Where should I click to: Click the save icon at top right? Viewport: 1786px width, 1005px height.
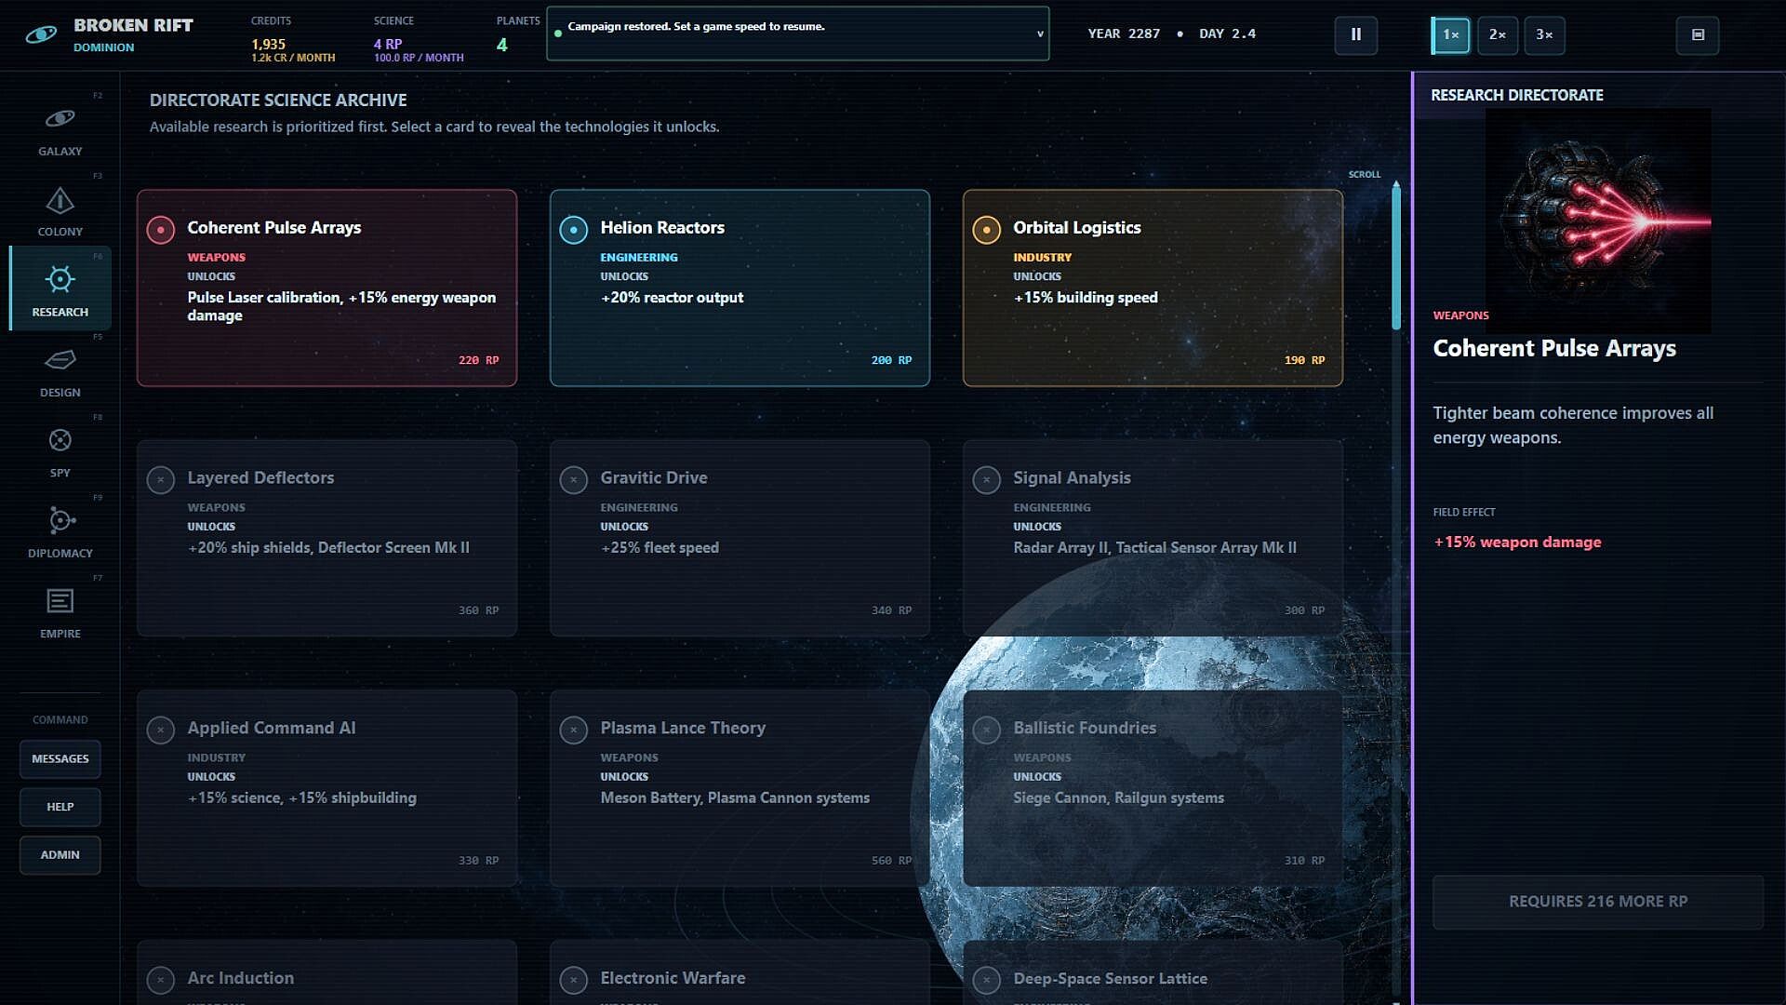pos(1698,34)
